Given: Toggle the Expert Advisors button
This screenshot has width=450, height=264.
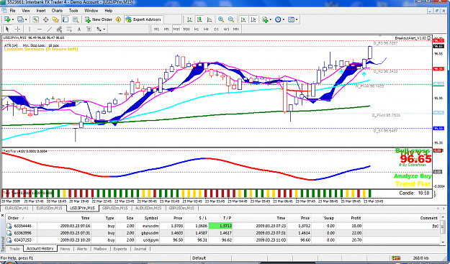Looking at the screenshot, I should [x=144, y=19].
